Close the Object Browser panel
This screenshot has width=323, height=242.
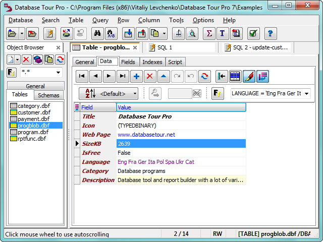(x=59, y=48)
